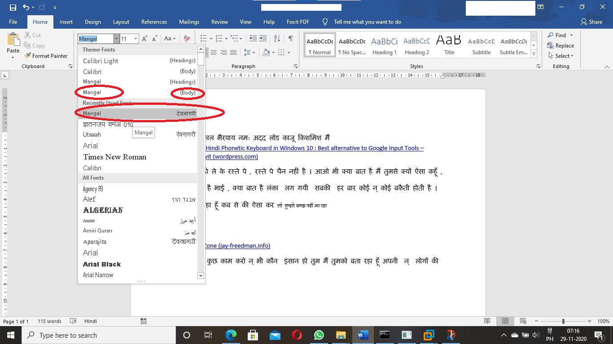
Task: Open the font size dropdown arrow
Action: 136,39
